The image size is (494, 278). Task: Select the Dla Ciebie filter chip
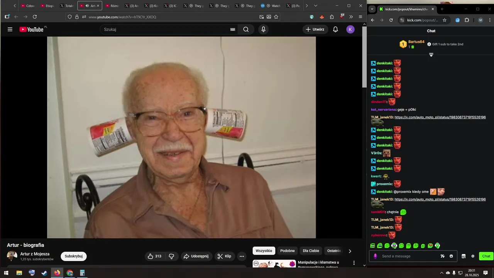[x=311, y=251]
